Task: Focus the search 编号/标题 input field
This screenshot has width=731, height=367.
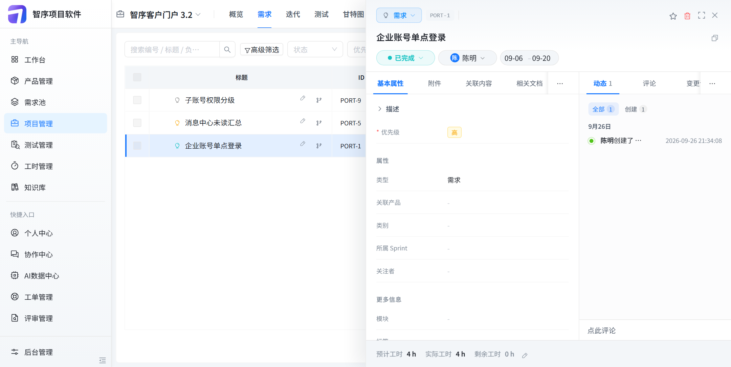Action: 172,50
